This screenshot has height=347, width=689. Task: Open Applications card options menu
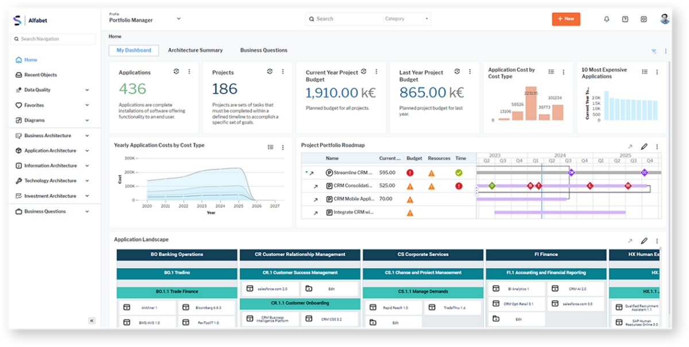click(189, 71)
